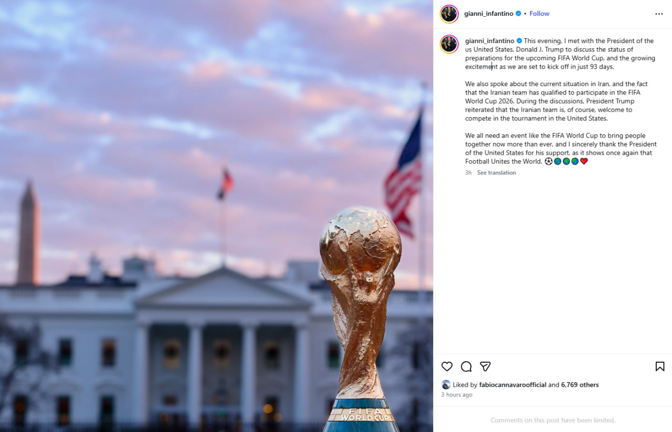Image resolution: width=672 pixels, height=432 pixels.
Task: Click the avatar beside the caption text
Action: (x=449, y=44)
